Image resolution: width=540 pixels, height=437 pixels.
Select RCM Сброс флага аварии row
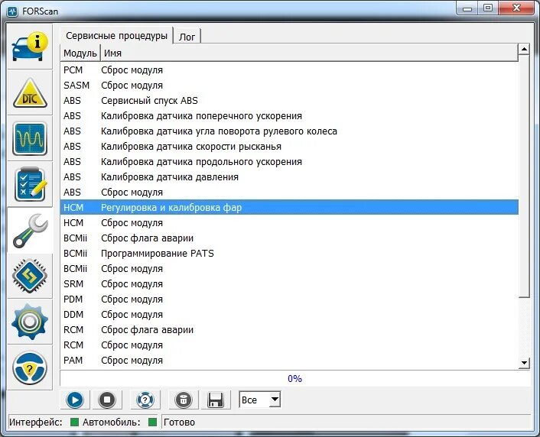tap(289, 329)
